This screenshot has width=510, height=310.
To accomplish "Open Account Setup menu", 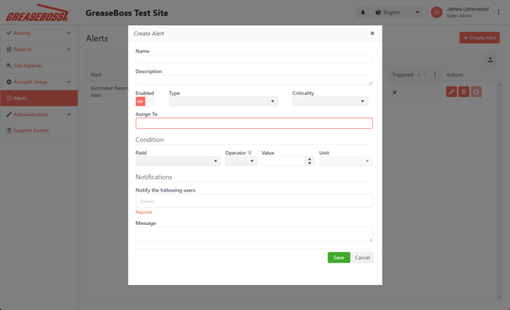I will [39, 82].
